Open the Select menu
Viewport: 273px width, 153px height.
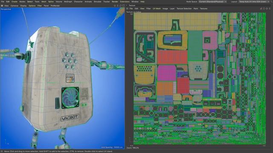pyautogui.click(x=30, y=2)
